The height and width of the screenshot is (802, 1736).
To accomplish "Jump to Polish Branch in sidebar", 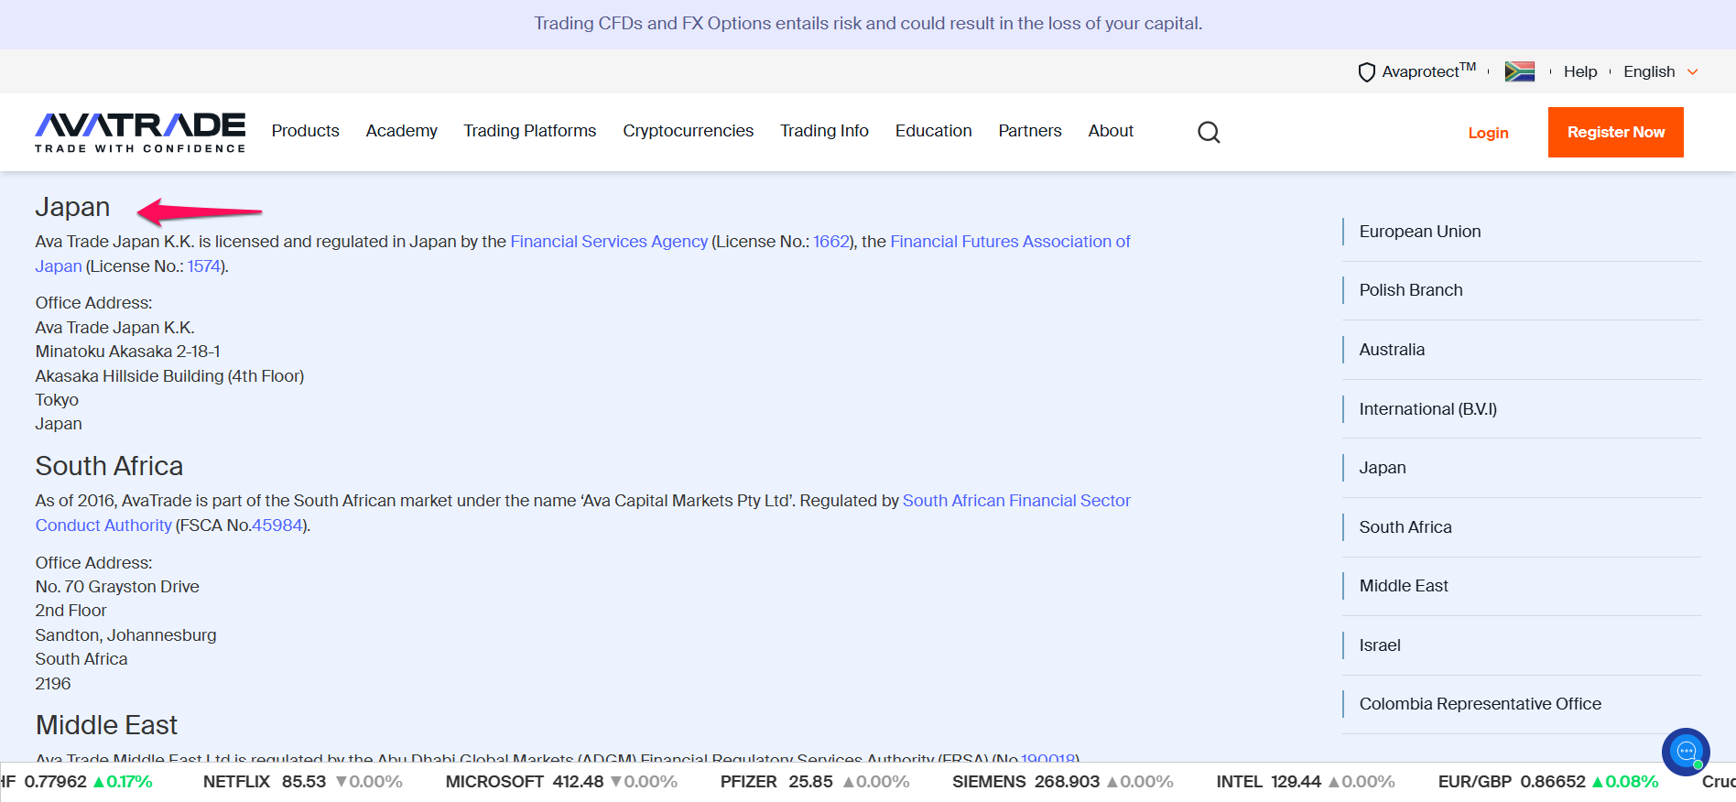I will pos(1410,290).
